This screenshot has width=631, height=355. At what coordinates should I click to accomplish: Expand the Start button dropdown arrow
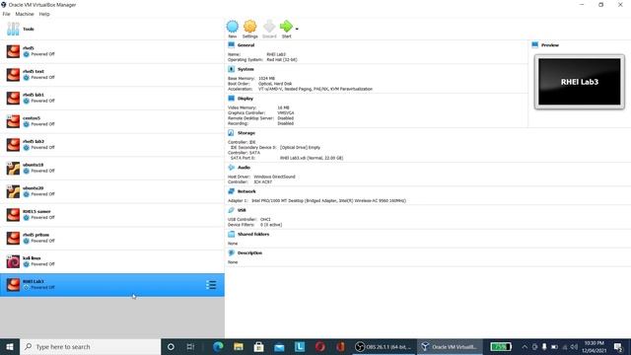(x=297, y=29)
